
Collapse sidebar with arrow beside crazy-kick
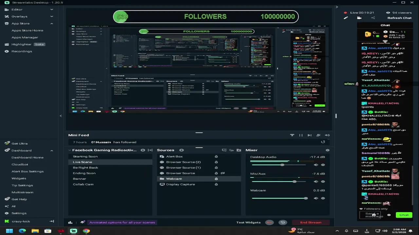(52, 221)
